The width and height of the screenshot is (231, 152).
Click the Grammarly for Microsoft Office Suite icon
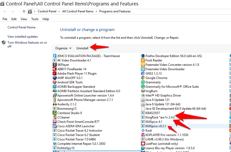pos(143,87)
